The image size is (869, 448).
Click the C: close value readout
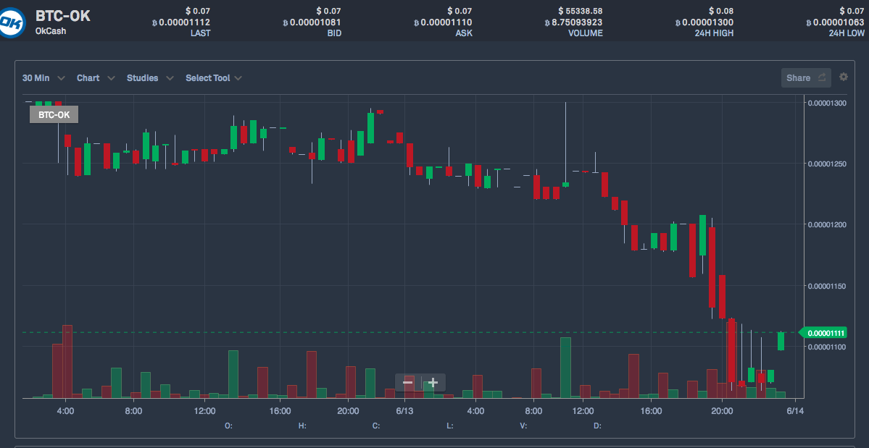point(375,426)
